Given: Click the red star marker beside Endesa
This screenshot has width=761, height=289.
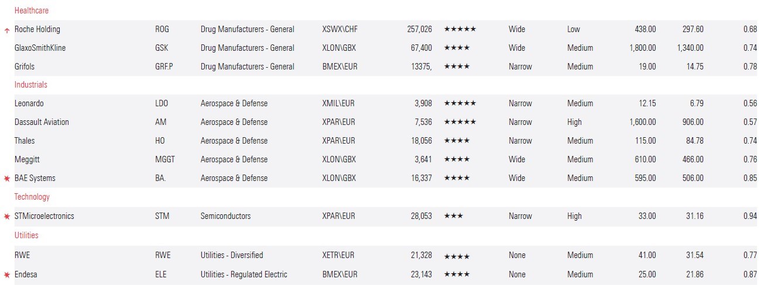Looking at the screenshot, I should tap(7, 275).
